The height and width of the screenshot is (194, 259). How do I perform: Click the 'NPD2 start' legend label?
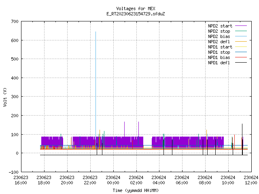pyautogui.click(x=220, y=26)
